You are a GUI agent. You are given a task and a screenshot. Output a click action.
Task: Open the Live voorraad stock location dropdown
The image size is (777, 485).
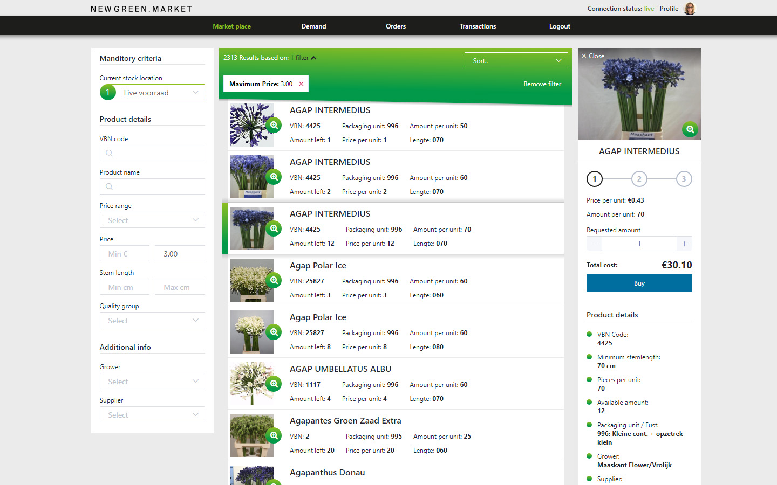[x=152, y=92]
